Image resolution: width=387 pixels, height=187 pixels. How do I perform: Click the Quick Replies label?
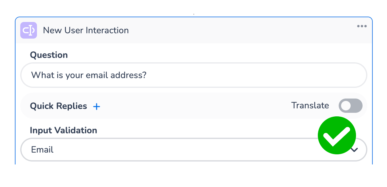[x=58, y=106]
